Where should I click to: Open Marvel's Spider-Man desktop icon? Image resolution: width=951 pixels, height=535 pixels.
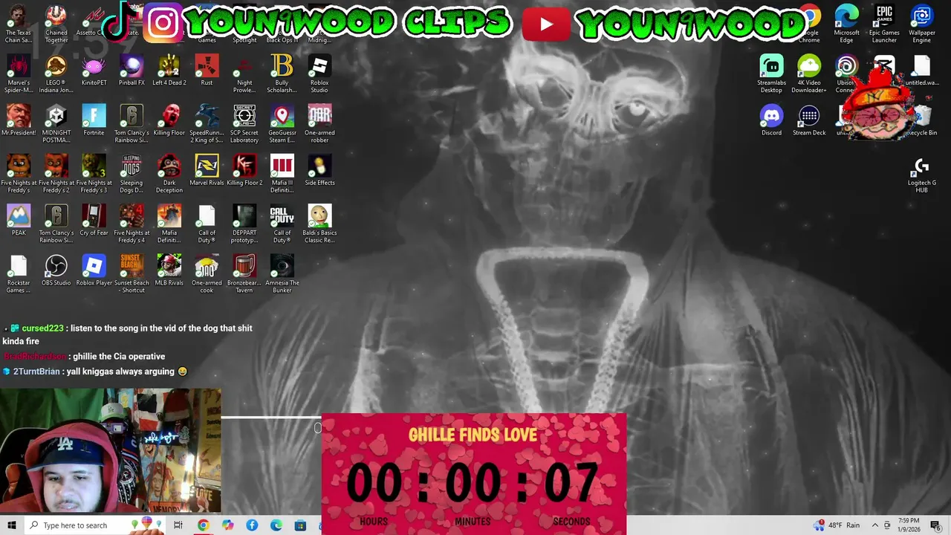click(x=19, y=74)
